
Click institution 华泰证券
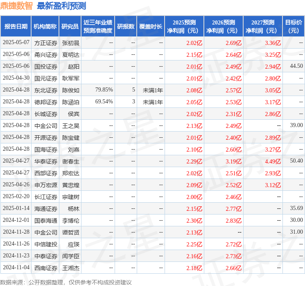[x=46, y=161]
